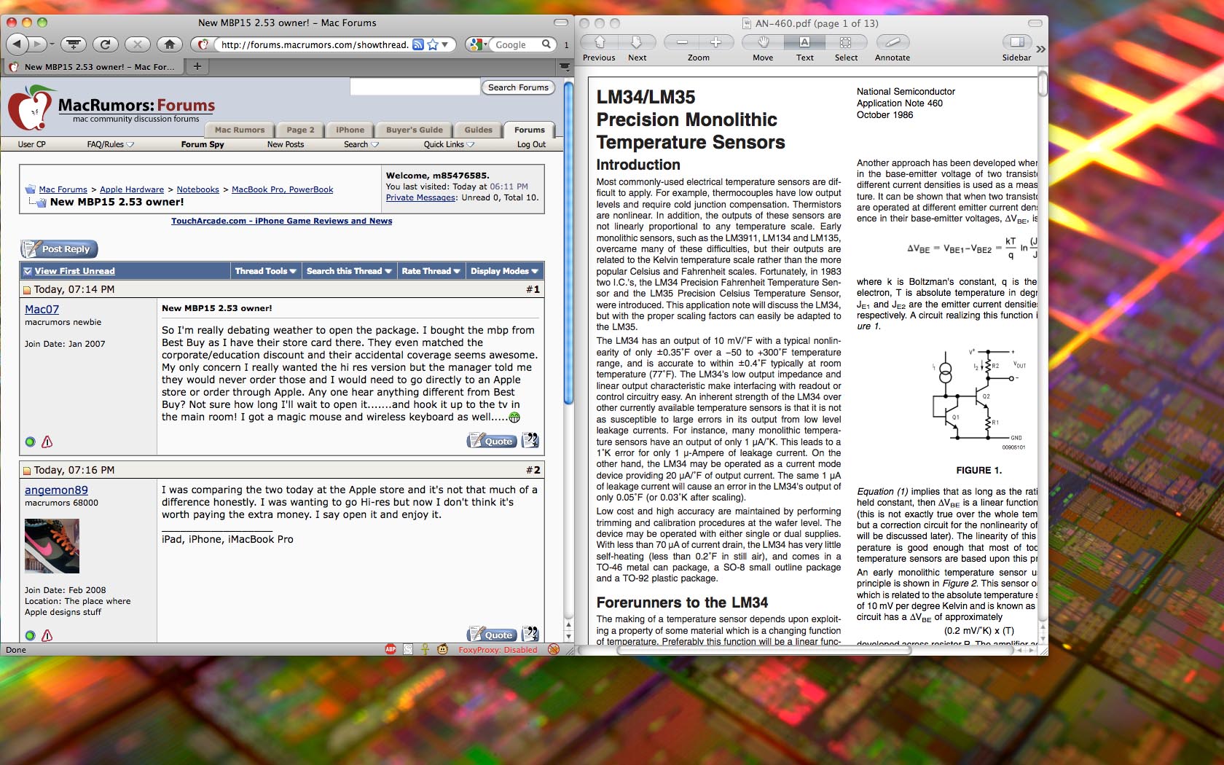The image size is (1224, 765).
Task: Open a new tab with plus button
Action: (x=197, y=66)
